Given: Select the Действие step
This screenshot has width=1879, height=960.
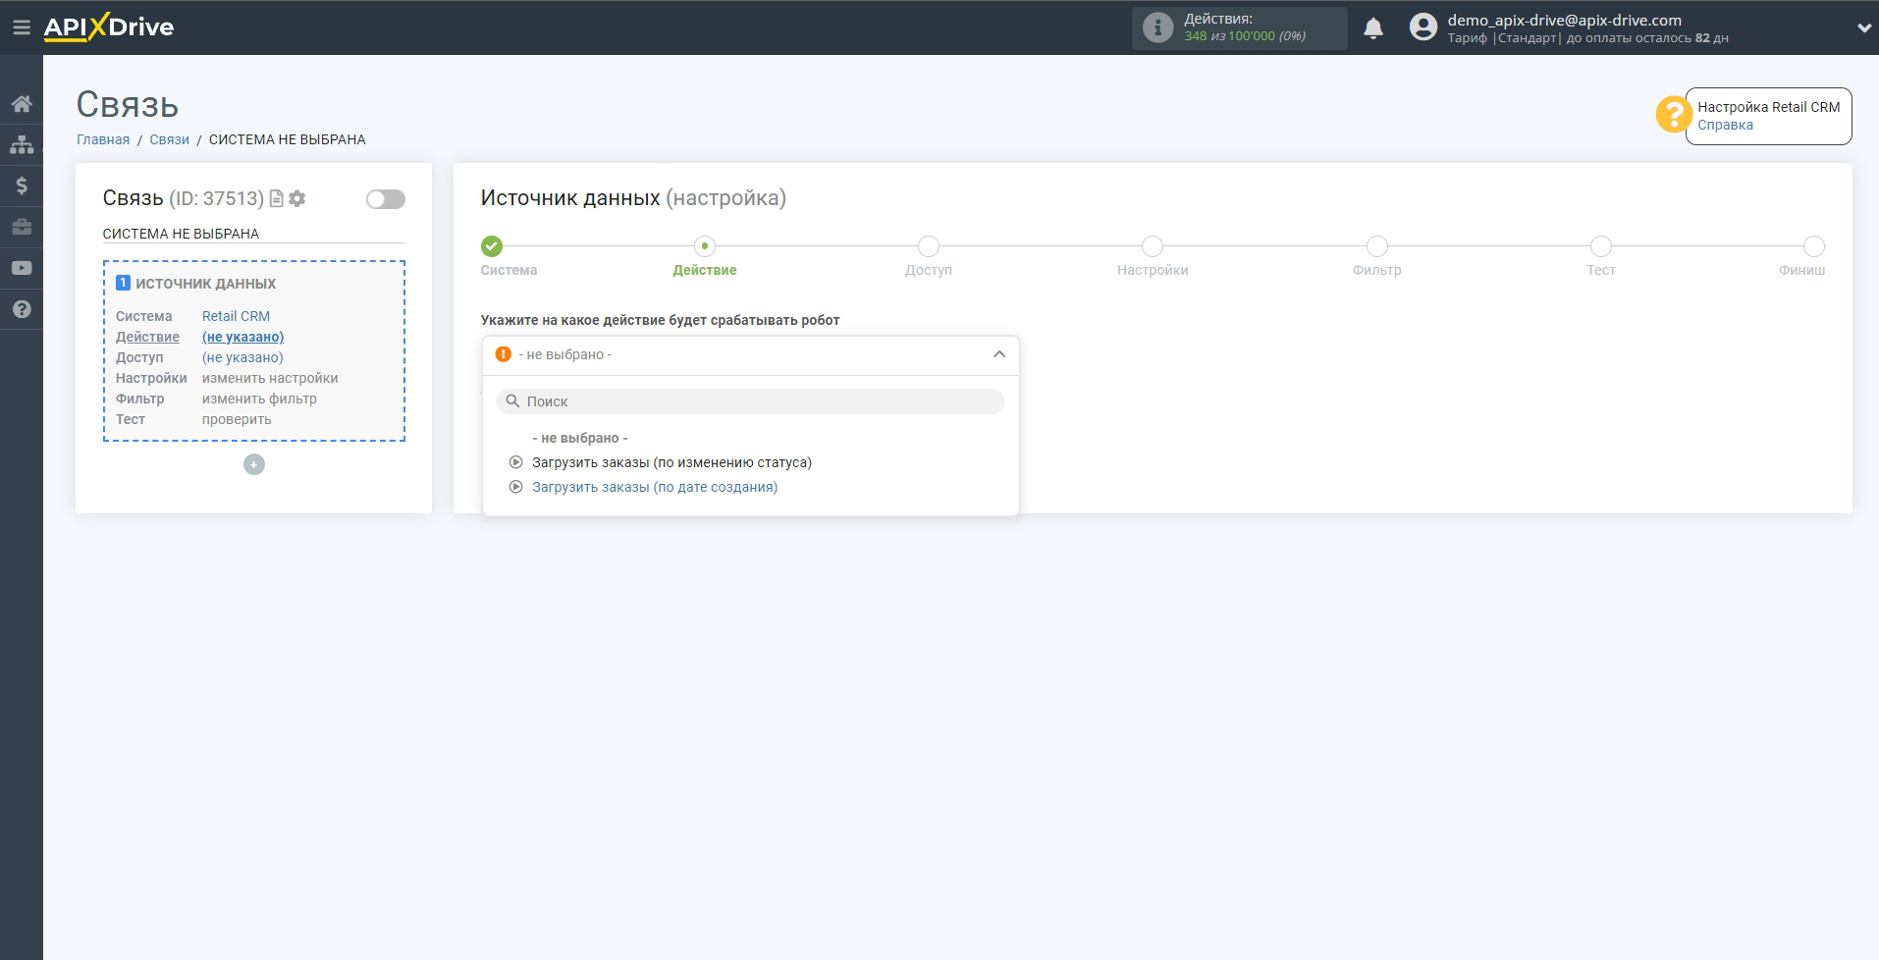Looking at the screenshot, I should (x=705, y=246).
